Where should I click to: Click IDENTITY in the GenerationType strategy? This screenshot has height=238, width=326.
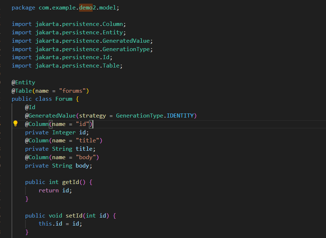pyautogui.click(x=180, y=116)
